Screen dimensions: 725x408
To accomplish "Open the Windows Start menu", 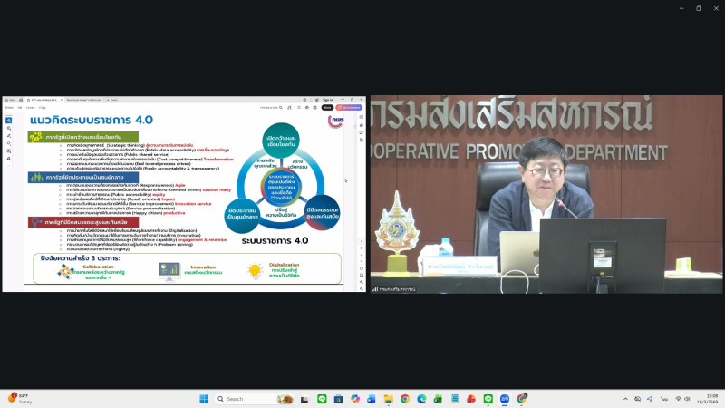I will 203,399.
